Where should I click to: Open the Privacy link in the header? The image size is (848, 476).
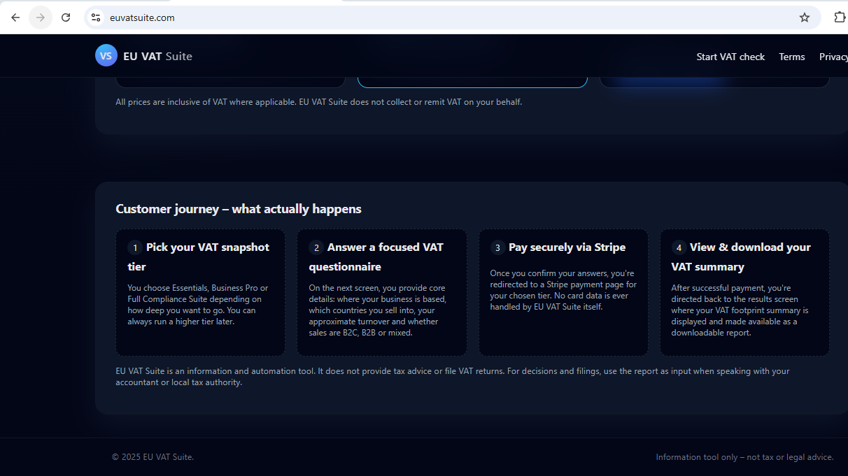tap(833, 57)
